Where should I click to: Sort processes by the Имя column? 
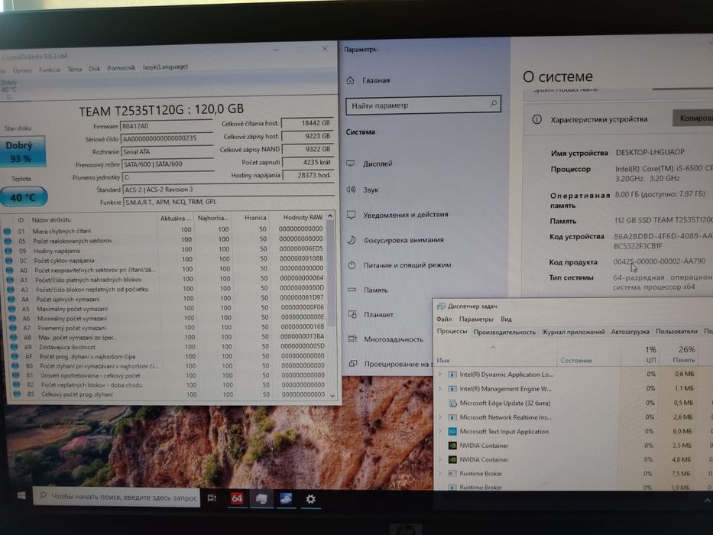click(x=496, y=355)
